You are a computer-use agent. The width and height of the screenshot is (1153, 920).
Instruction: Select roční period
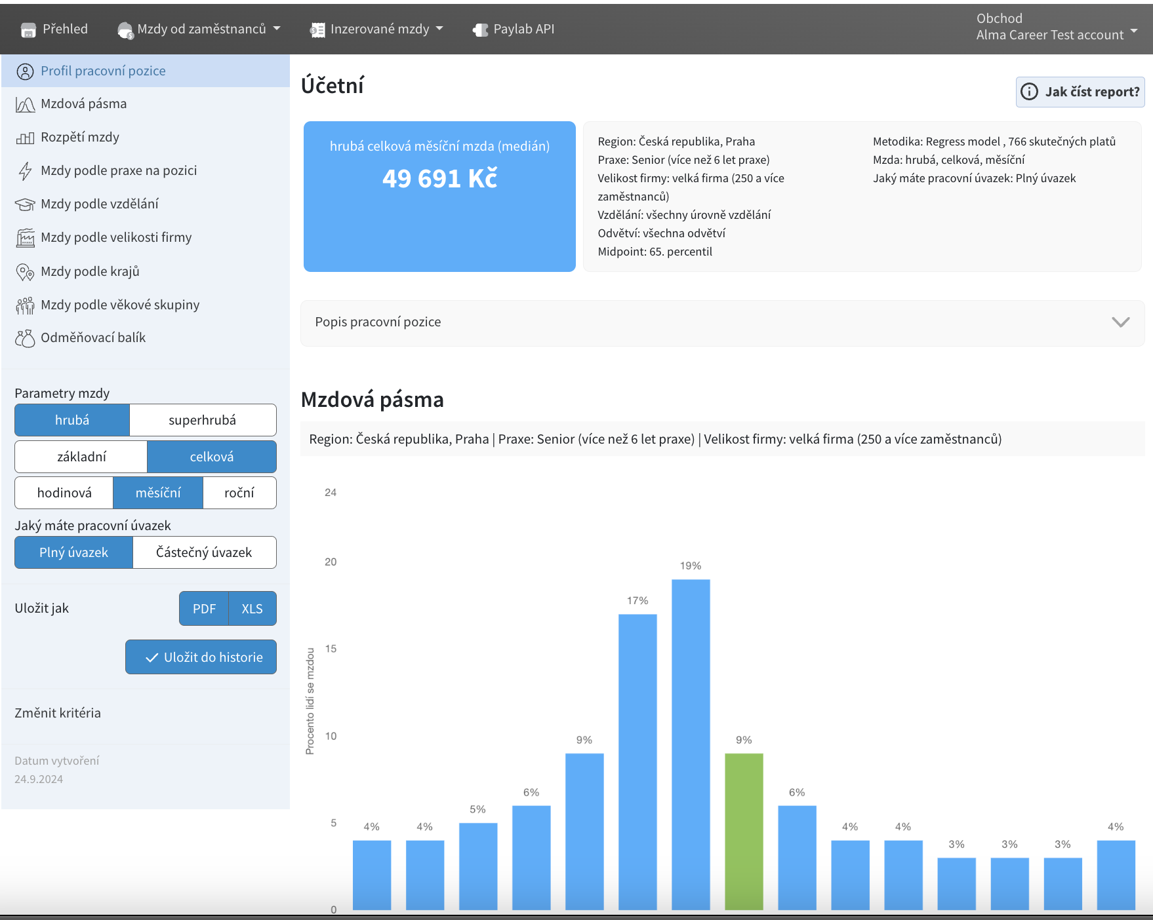239,493
